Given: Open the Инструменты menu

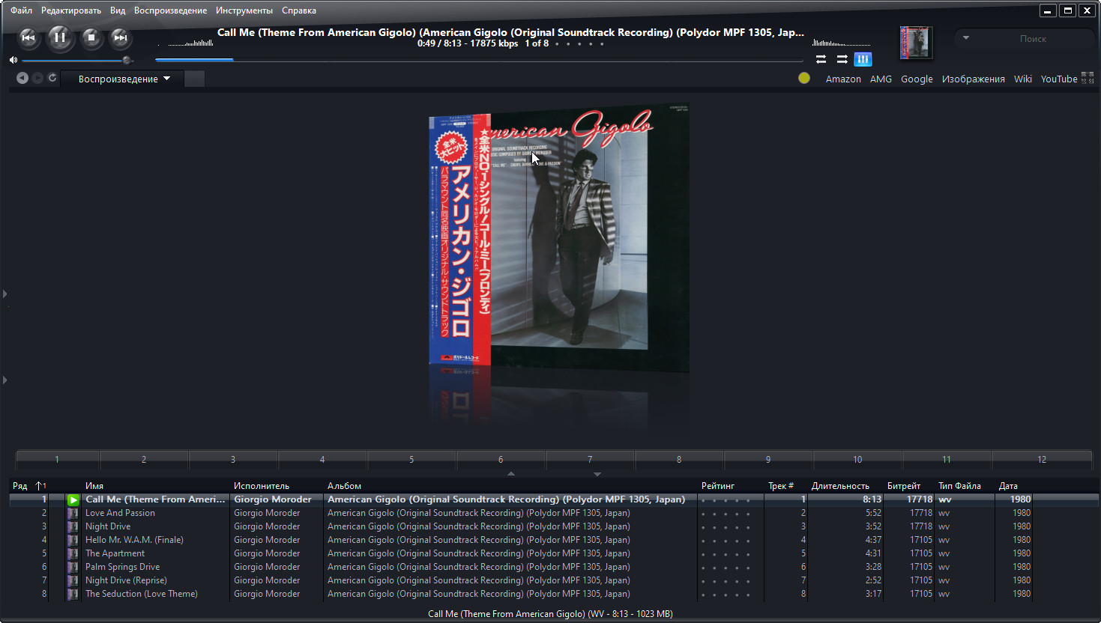Looking at the screenshot, I should click(x=244, y=10).
